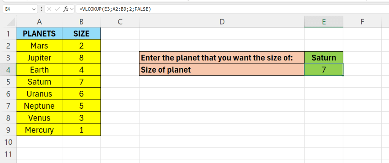Open Insert Function fx dialog

pos(67,8)
